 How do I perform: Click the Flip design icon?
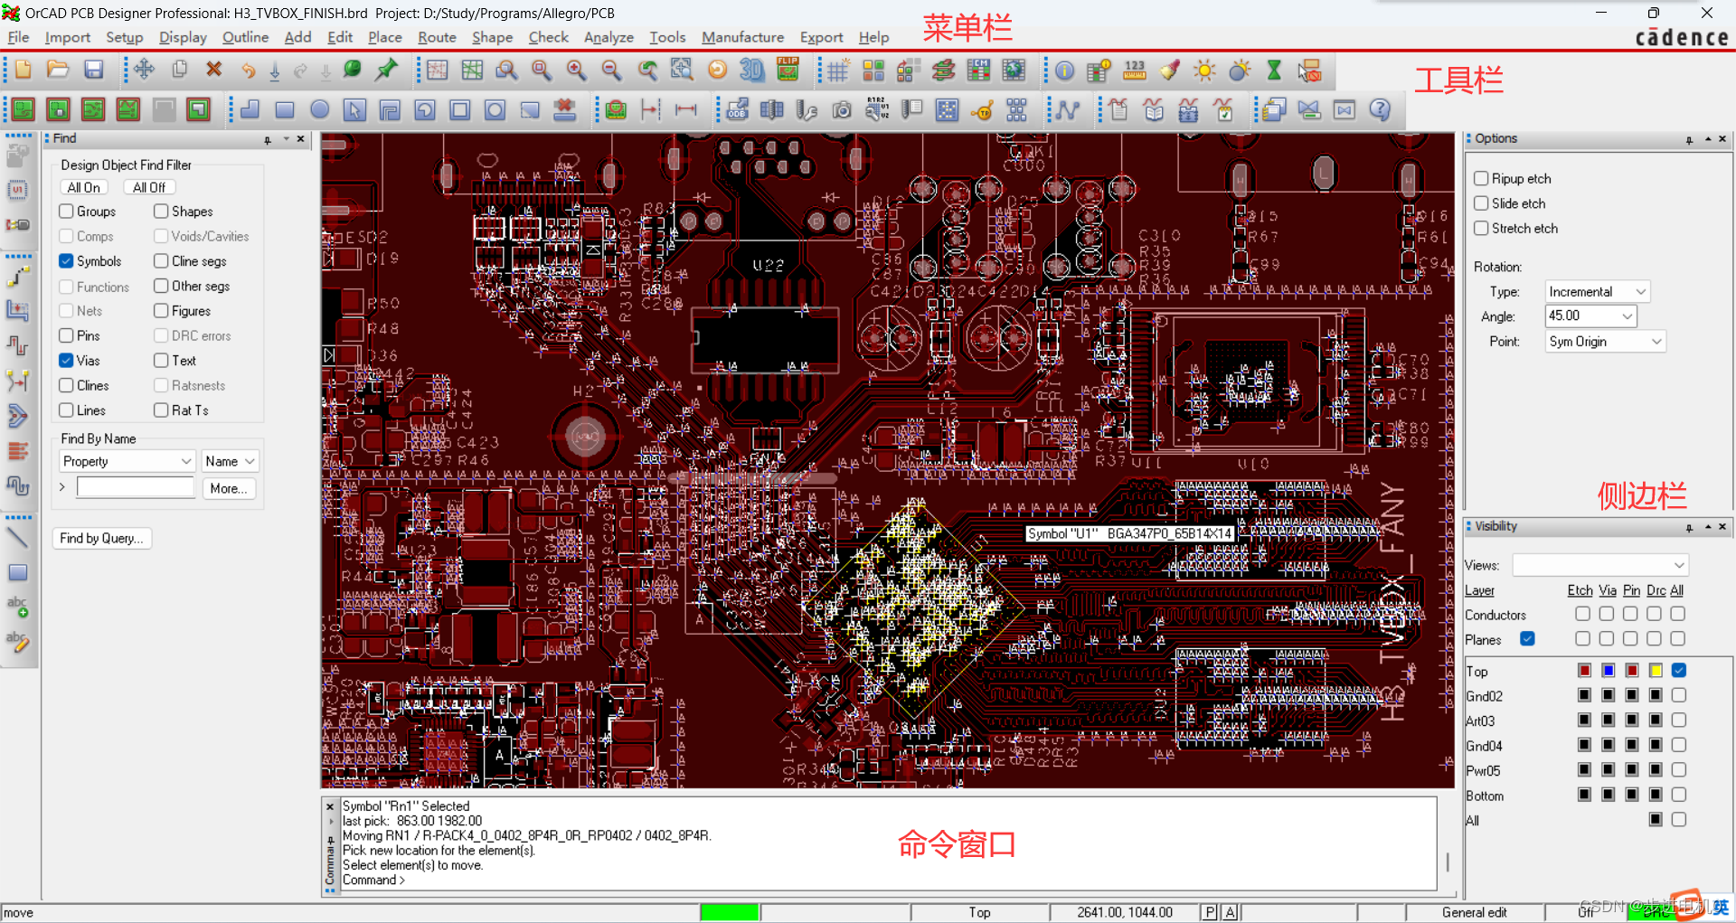tap(788, 70)
